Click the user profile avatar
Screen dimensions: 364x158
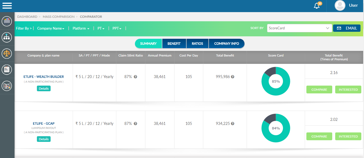340,5
